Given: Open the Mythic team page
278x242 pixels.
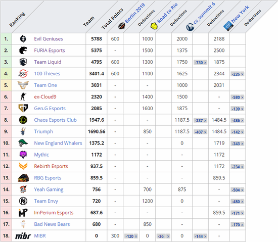Looking at the screenshot, I should tap(41, 155).
